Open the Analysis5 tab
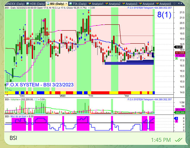190x148 pixels. coord(164,4)
